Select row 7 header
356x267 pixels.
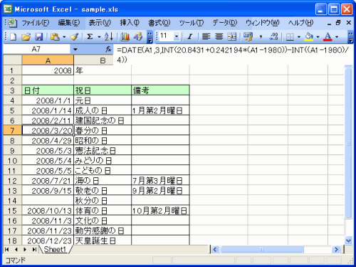[x=12, y=130]
